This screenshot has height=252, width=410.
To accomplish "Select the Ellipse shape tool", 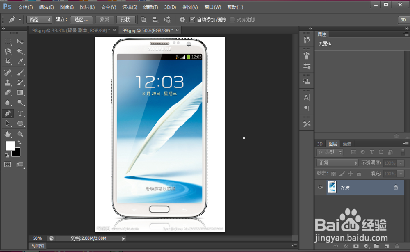I will (x=20, y=124).
